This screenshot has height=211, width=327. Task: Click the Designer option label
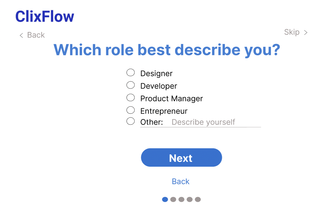(x=156, y=73)
